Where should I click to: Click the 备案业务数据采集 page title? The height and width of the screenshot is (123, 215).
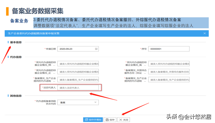click(x=38, y=11)
